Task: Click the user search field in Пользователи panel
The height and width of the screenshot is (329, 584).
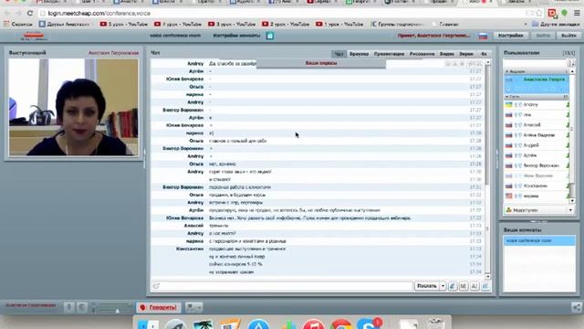Action: tap(535, 63)
